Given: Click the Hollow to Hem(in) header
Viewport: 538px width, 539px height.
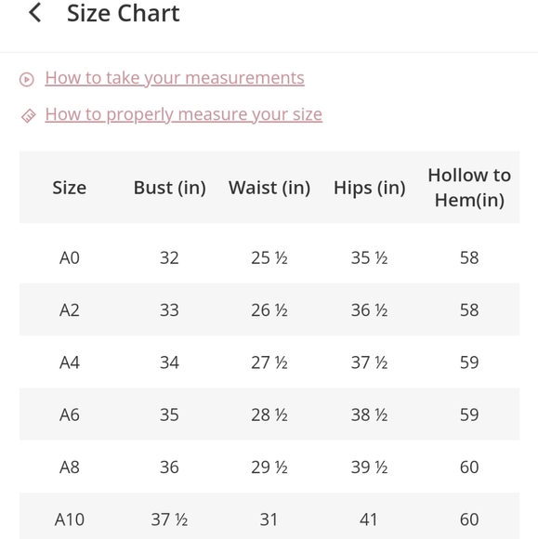Looking at the screenshot, I should point(469,188).
